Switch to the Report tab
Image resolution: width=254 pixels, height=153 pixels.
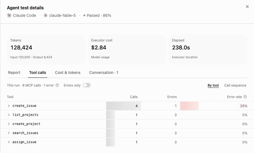click(14, 73)
